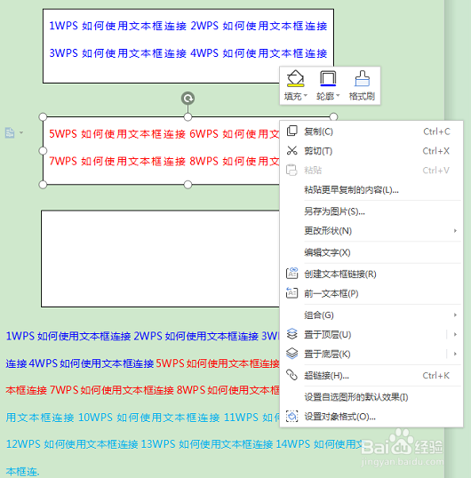The width and height of the screenshot is (471, 478).
Task: Click the rotation handle above the selected text box
Action: point(188,98)
